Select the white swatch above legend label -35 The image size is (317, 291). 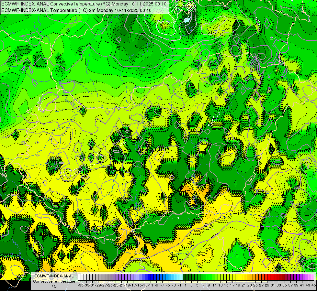click(x=79, y=277)
